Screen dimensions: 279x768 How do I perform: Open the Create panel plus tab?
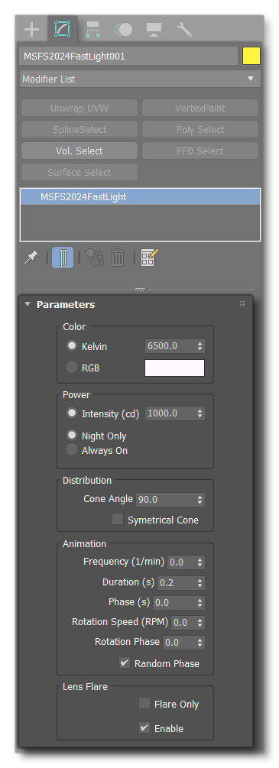click(32, 30)
